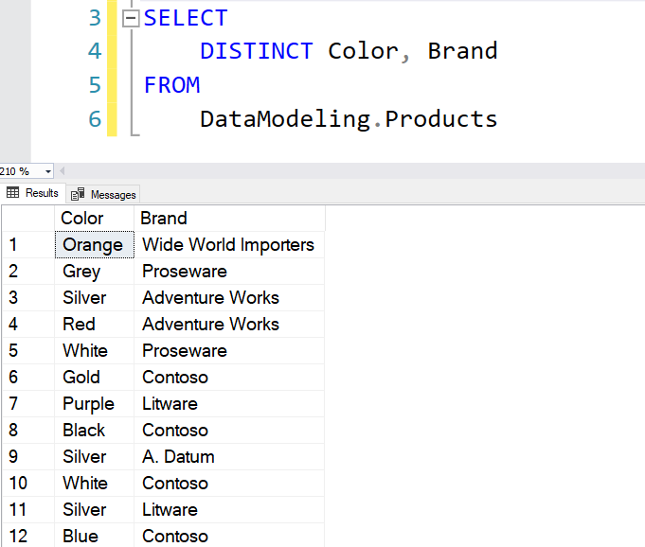Click the Purple color cell

[x=94, y=403]
